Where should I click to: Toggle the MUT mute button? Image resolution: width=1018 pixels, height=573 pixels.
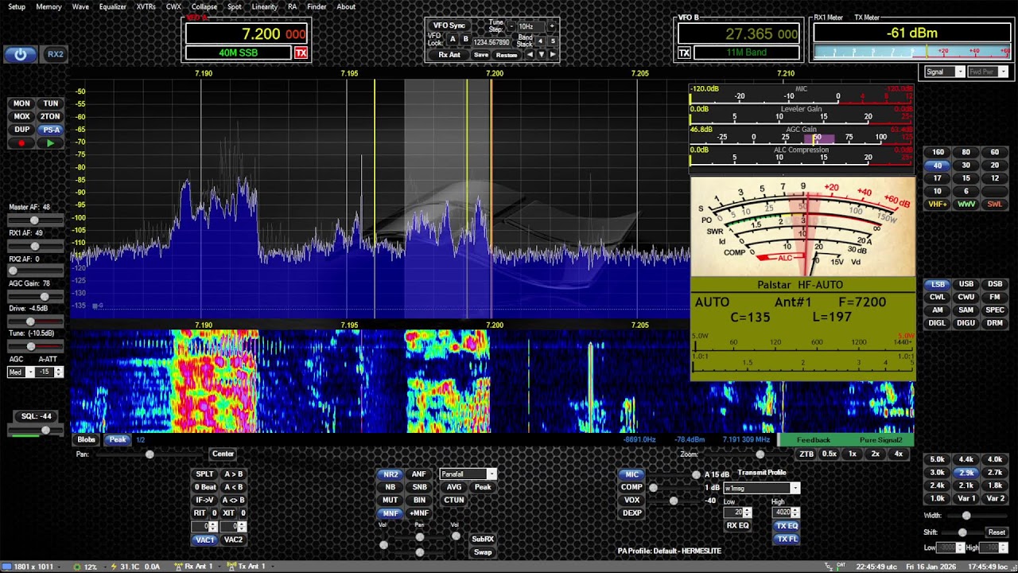click(390, 500)
